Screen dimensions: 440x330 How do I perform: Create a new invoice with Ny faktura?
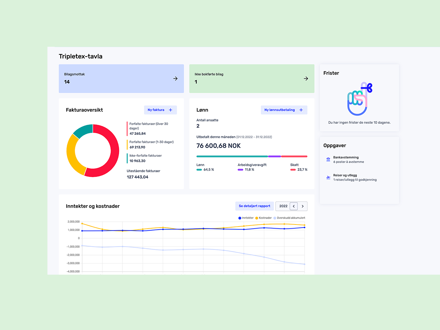[161, 110]
